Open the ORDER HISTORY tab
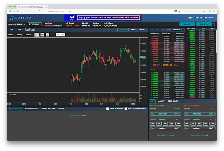This screenshot has height=151, width=224. pos(32,109)
